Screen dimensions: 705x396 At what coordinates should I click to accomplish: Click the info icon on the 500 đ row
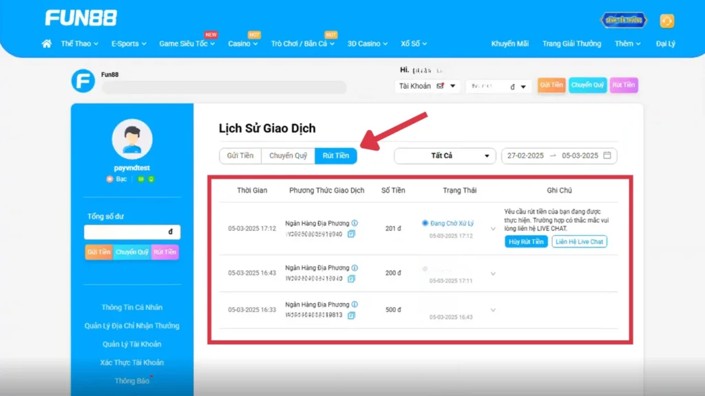click(x=355, y=304)
